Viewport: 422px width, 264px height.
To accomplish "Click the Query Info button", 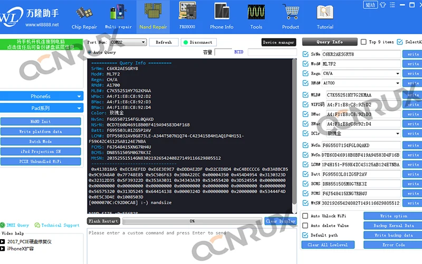I will [x=330, y=42].
